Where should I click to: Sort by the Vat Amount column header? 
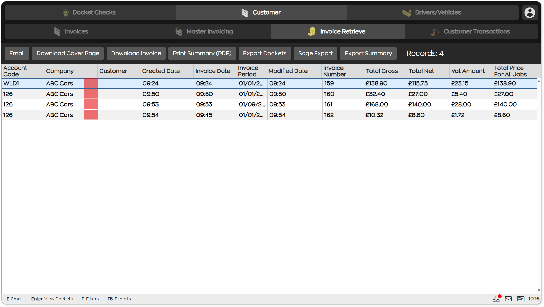[x=471, y=71]
